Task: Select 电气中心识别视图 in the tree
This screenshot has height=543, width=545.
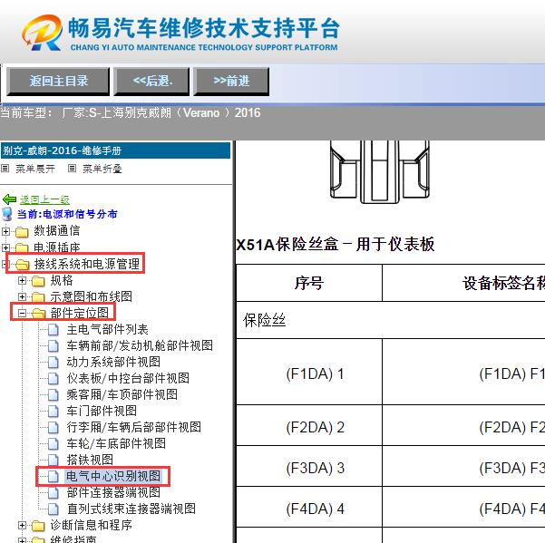Action: point(113,476)
